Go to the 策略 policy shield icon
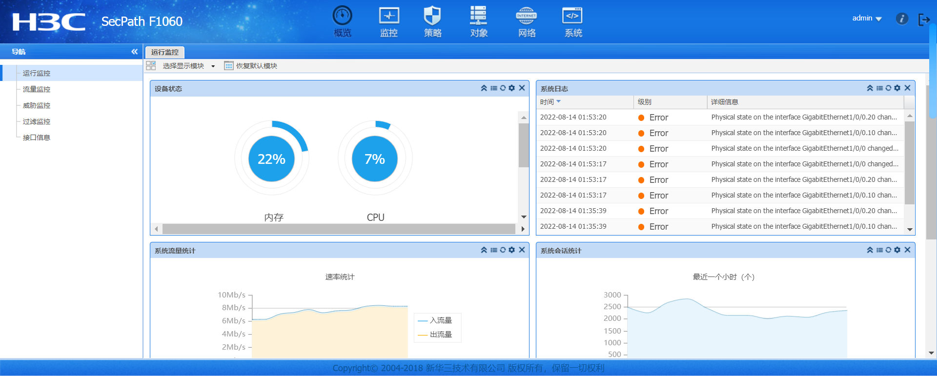This screenshot has width=937, height=376. coord(432,21)
